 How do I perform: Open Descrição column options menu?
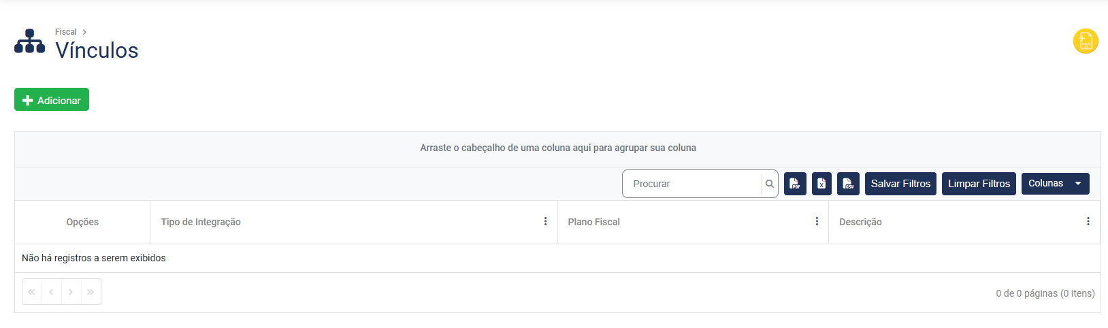click(1088, 222)
